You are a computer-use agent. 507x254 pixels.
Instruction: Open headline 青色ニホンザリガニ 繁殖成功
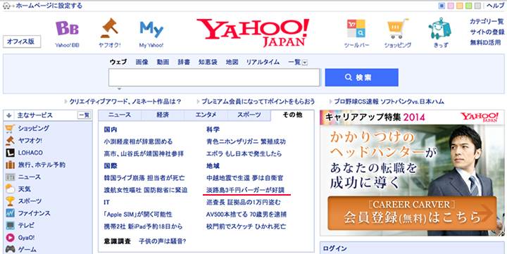click(246, 141)
